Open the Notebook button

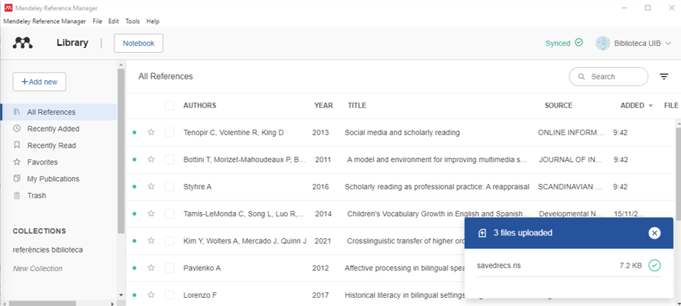click(139, 43)
